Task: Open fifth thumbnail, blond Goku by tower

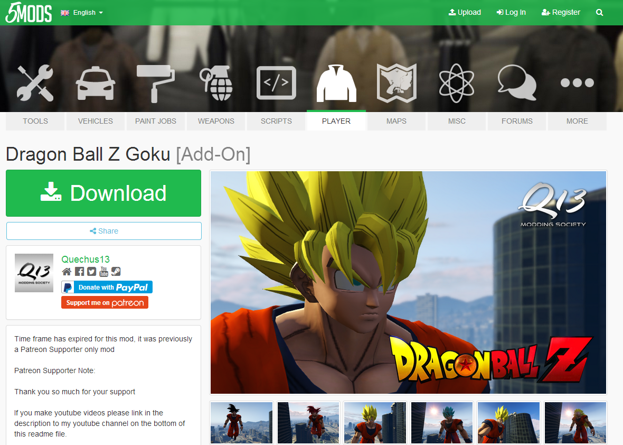Action: pos(508,422)
